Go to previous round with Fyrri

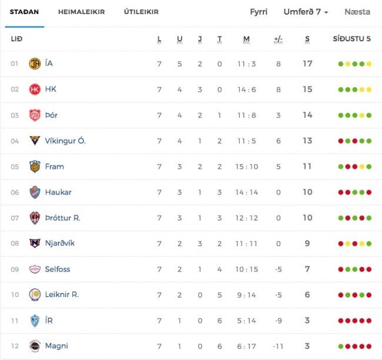pos(259,12)
